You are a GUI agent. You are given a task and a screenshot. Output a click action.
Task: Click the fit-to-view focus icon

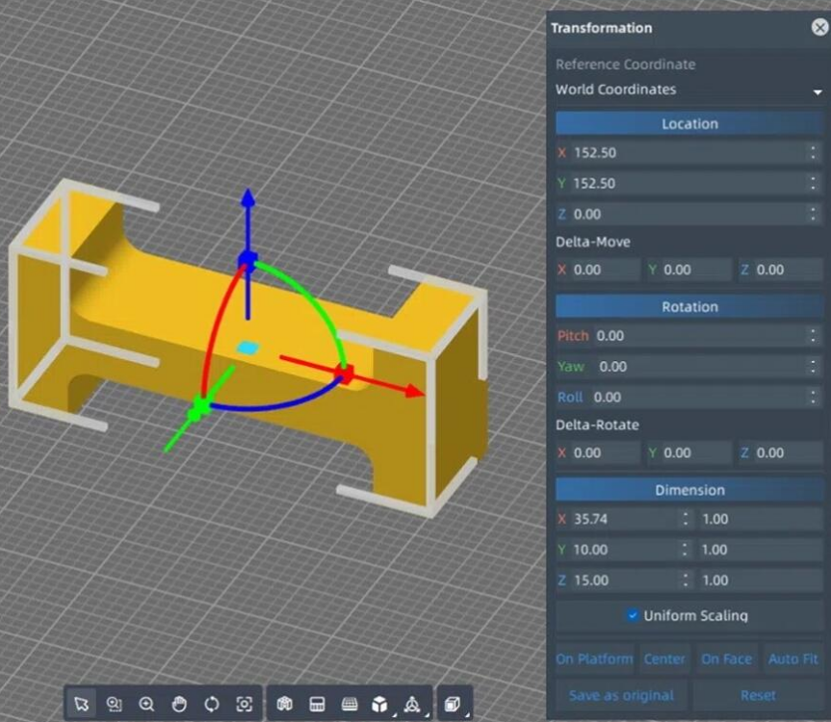[x=245, y=704]
